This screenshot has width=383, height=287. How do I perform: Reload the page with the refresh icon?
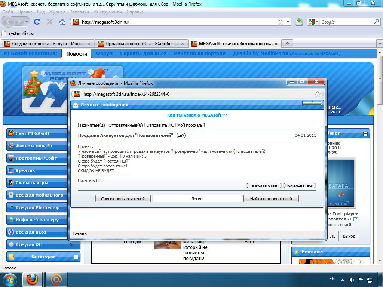pos(37,22)
